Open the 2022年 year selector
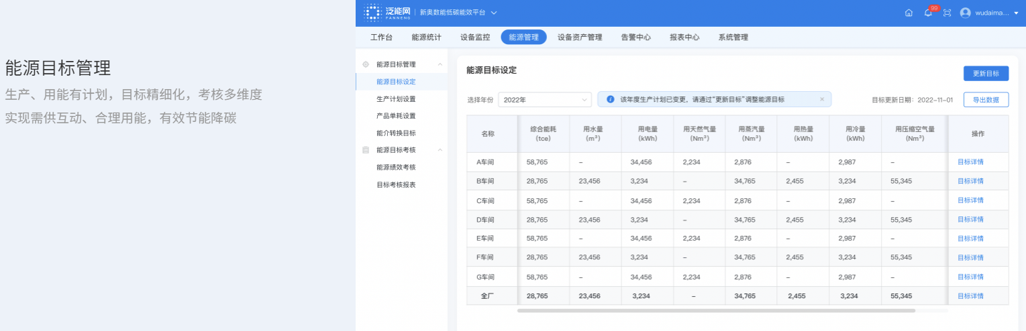Viewport: 1026px width, 331px height. click(544, 99)
